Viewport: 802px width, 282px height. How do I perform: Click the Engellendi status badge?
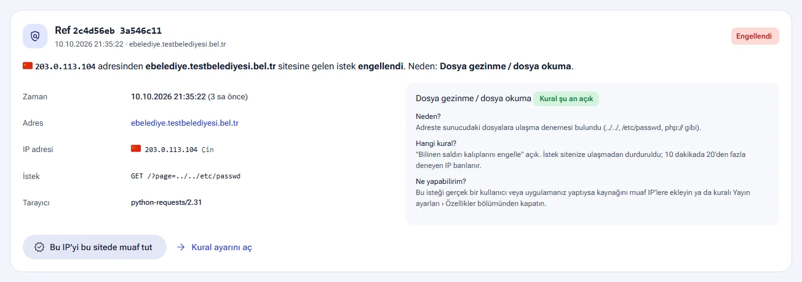pyautogui.click(x=755, y=36)
